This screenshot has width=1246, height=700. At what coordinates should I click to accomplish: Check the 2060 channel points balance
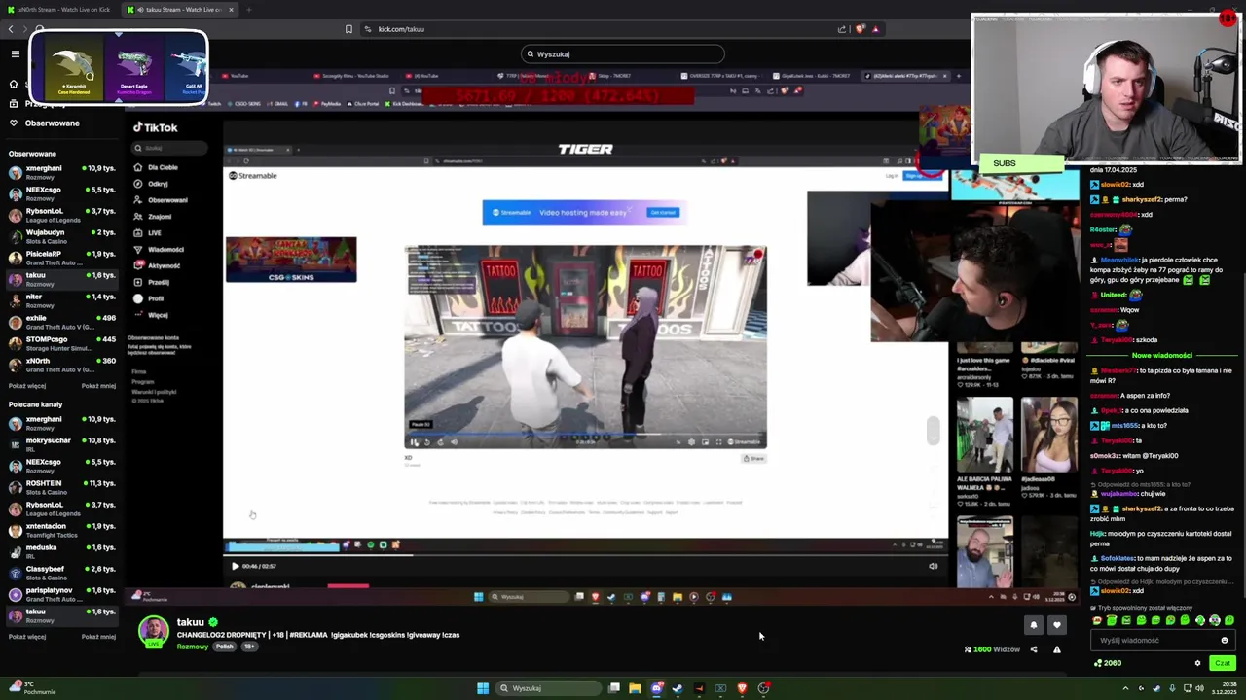pyautogui.click(x=1108, y=663)
